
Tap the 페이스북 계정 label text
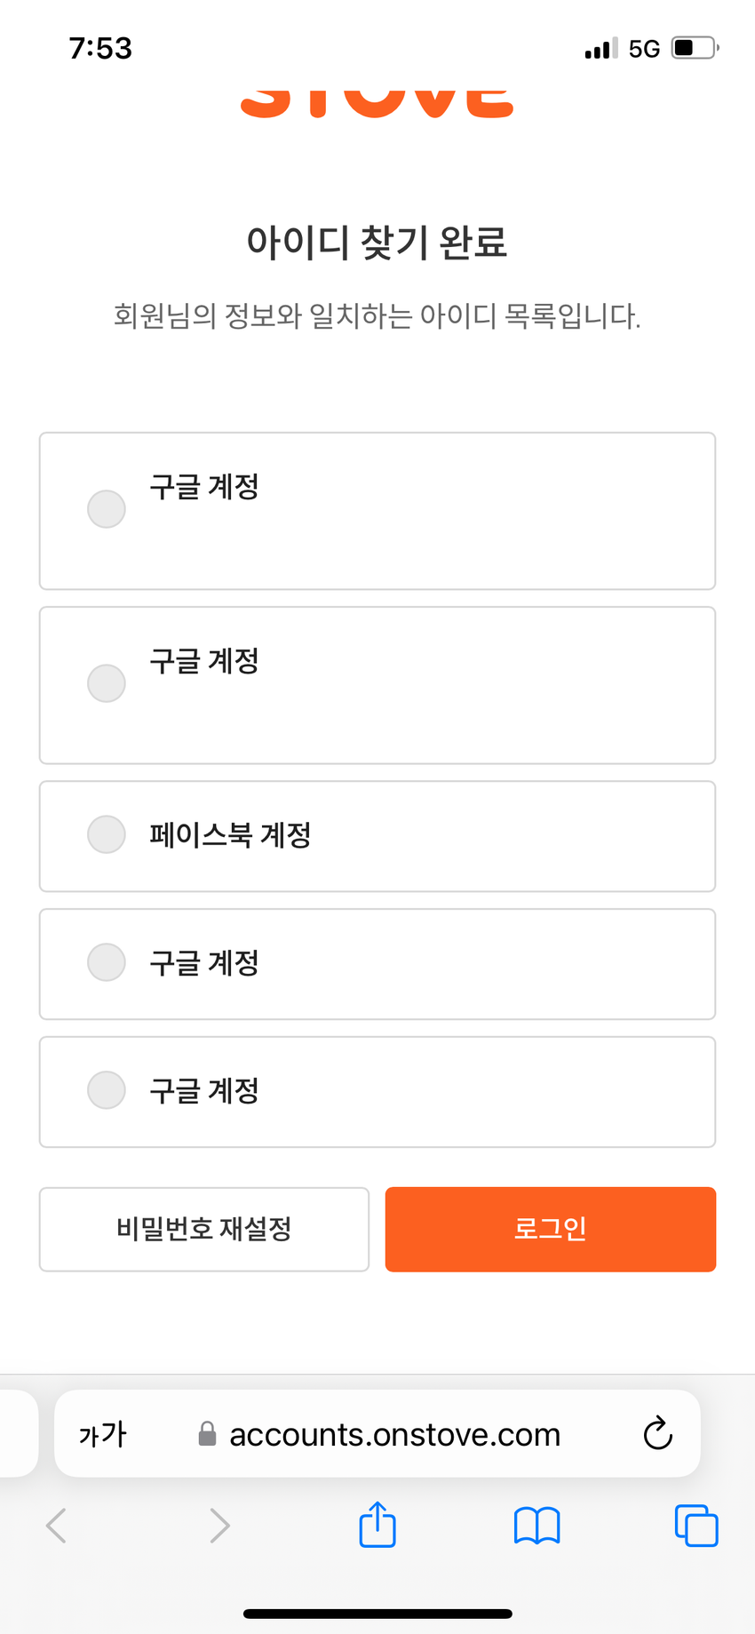pos(230,835)
